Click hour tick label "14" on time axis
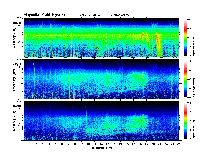Screen dimensions: 213x165 point(114,144)
